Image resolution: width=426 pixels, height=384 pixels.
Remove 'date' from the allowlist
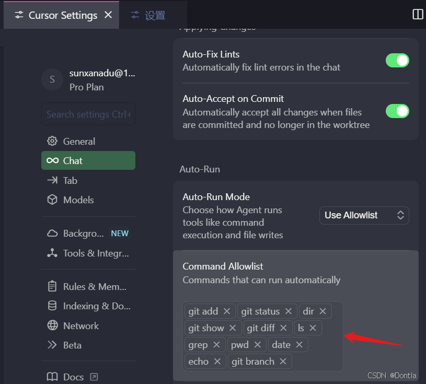click(x=299, y=345)
